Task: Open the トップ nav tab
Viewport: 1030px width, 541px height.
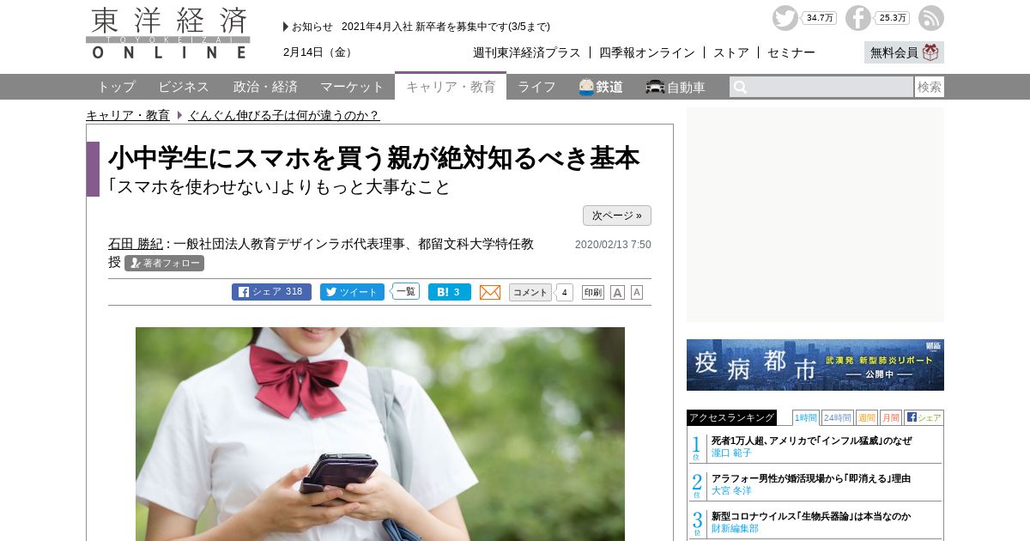Action: (116, 87)
